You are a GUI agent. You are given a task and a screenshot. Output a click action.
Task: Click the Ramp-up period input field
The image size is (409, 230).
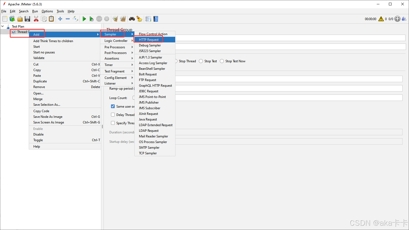(x=289, y=88)
